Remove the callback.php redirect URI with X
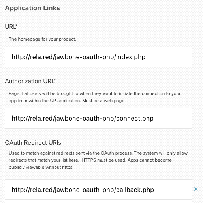This screenshot has height=203, width=203. pos(196,189)
